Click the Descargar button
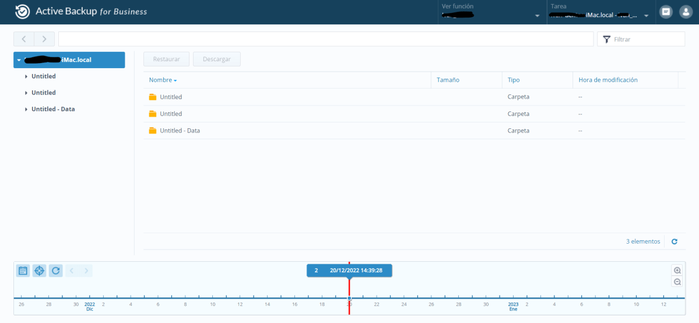The height and width of the screenshot is (323, 699). point(217,59)
